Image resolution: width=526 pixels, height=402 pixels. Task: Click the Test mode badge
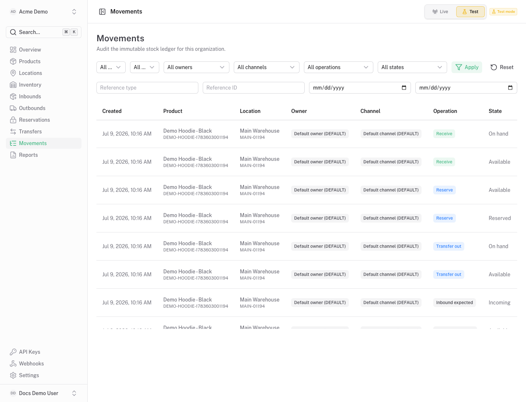coord(503,12)
